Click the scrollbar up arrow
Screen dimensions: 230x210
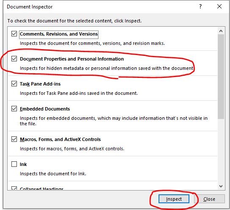point(221,31)
